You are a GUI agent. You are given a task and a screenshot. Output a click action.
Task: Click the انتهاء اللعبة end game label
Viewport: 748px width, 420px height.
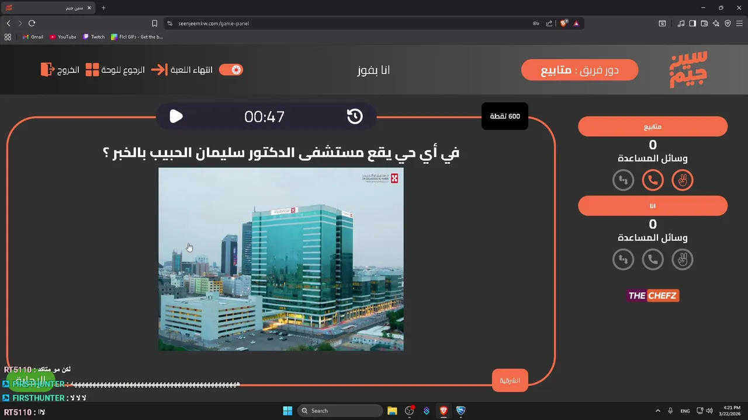pyautogui.click(x=191, y=70)
